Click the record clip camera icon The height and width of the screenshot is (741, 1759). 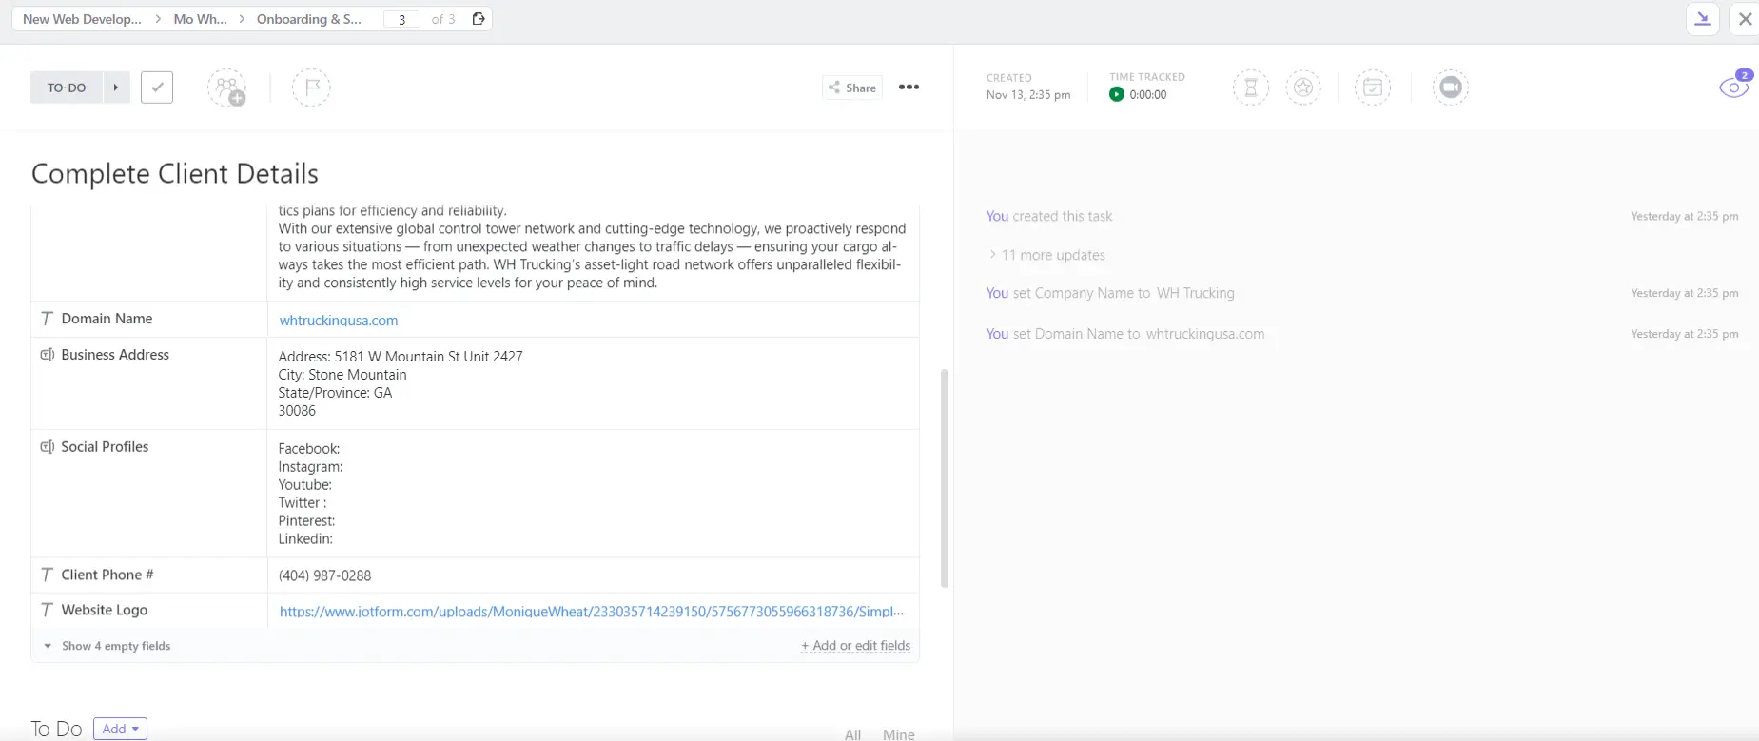1451,88
